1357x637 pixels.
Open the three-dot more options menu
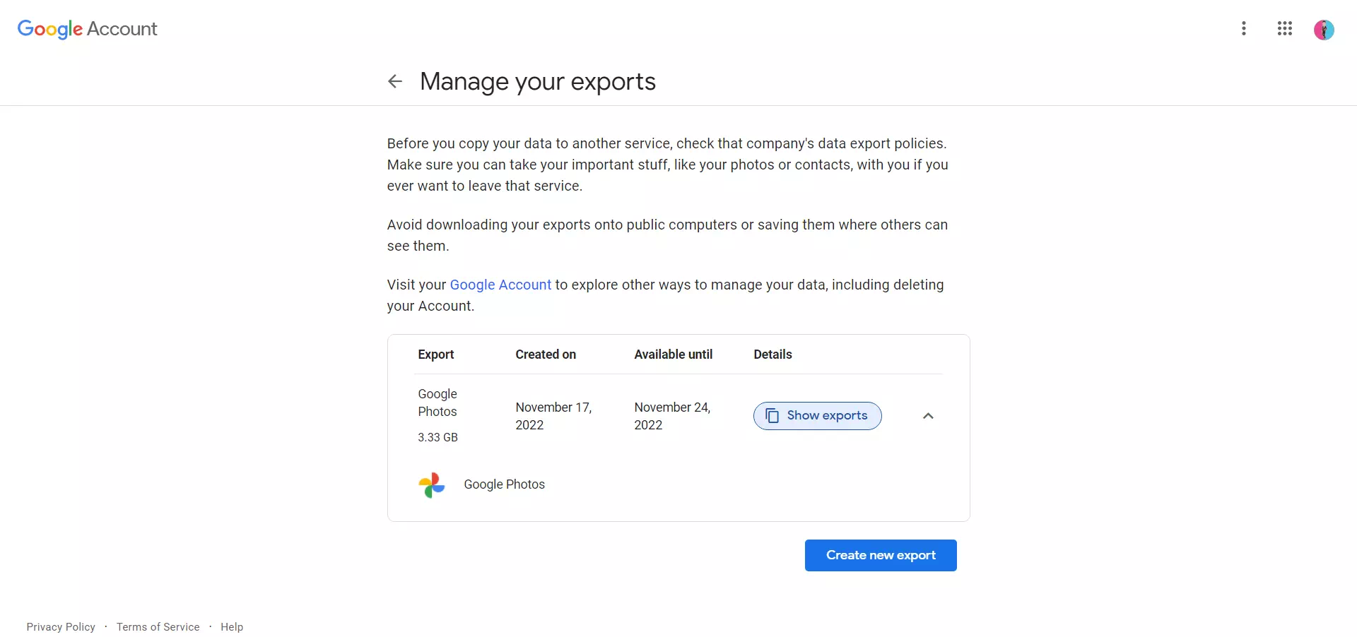tap(1244, 29)
